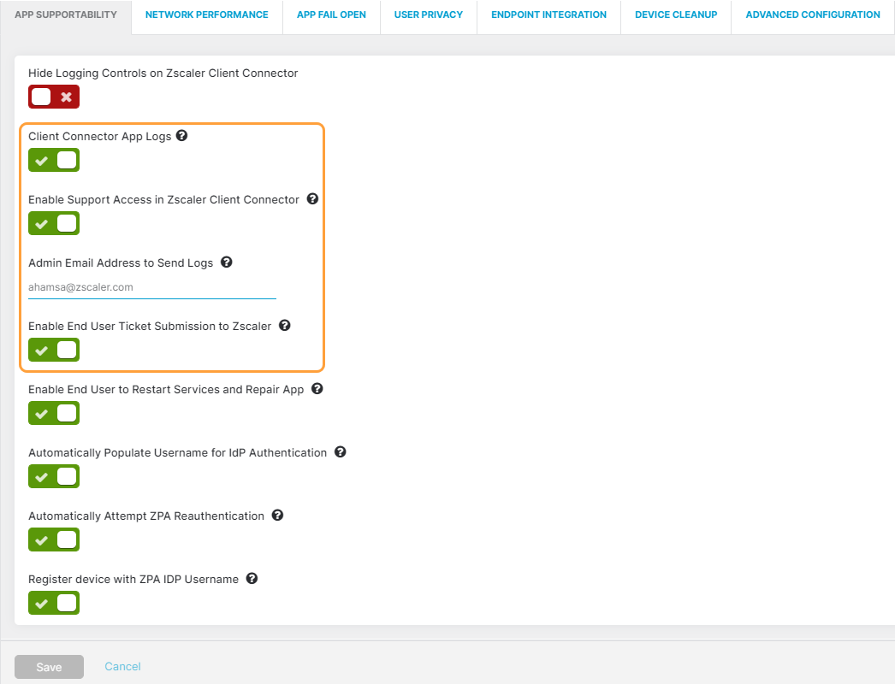Open the App Fail Open tab
This screenshot has width=895, height=684.
(x=331, y=15)
